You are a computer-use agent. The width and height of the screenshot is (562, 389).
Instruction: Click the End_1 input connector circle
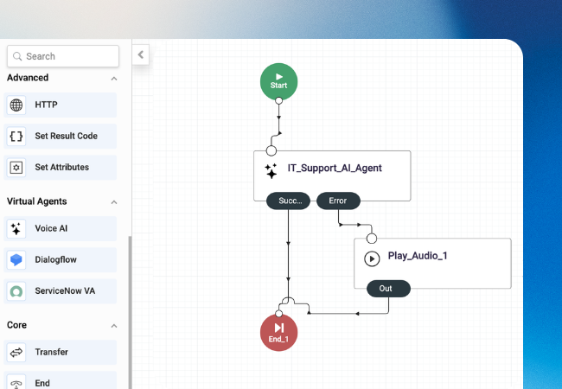coord(279,314)
